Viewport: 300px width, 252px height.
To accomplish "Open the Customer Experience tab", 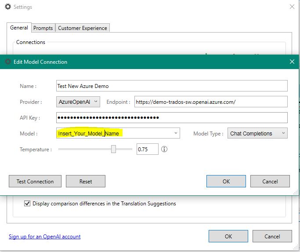I will [x=83, y=28].
